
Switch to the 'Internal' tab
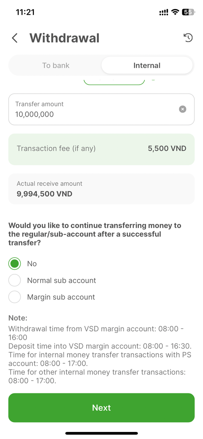pyautogui.click(x=147, y=66)
